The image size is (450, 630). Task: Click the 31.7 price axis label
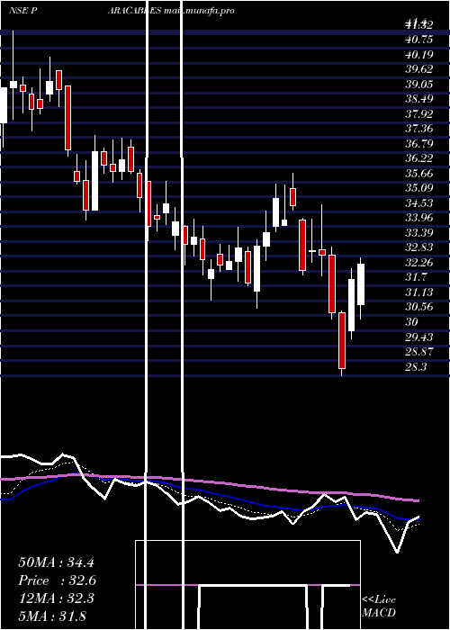(416, 277)
